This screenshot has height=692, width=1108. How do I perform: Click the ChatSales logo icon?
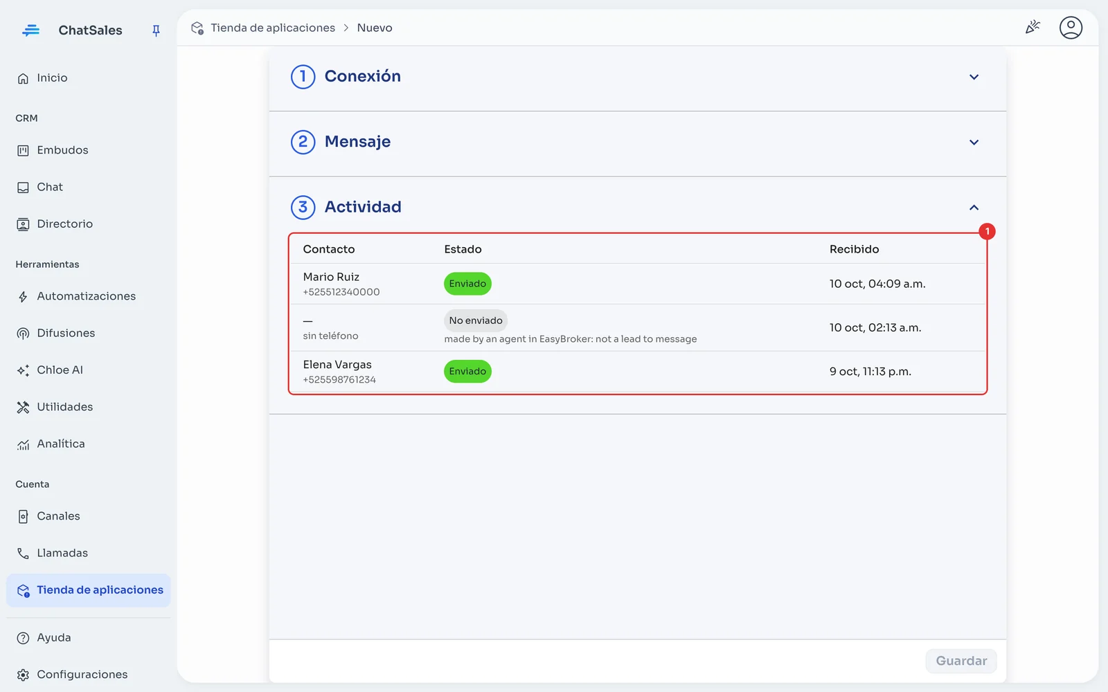coord(30,30)
